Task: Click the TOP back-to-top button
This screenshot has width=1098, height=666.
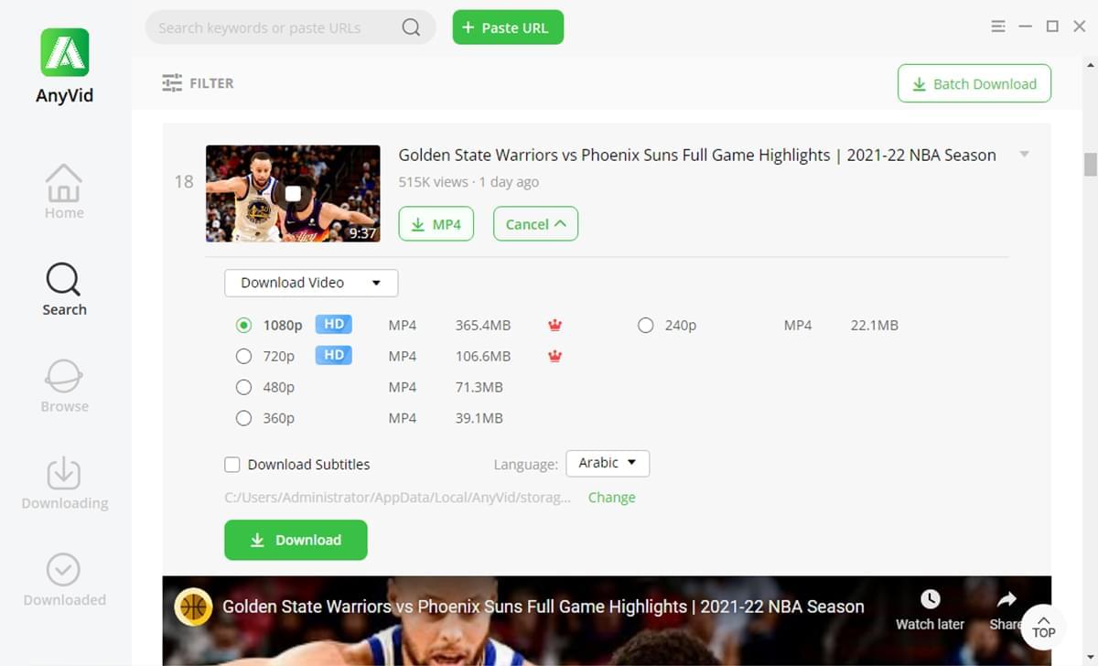Action: [1043, 627]
